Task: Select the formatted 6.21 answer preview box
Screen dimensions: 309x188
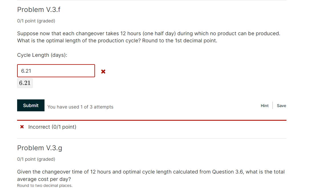Action: pos(25,83)
